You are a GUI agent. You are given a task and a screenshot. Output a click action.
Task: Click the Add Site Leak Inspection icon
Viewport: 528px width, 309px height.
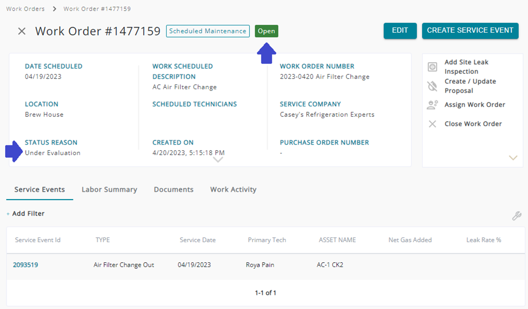pyautogui.click(x=433, y=66)
